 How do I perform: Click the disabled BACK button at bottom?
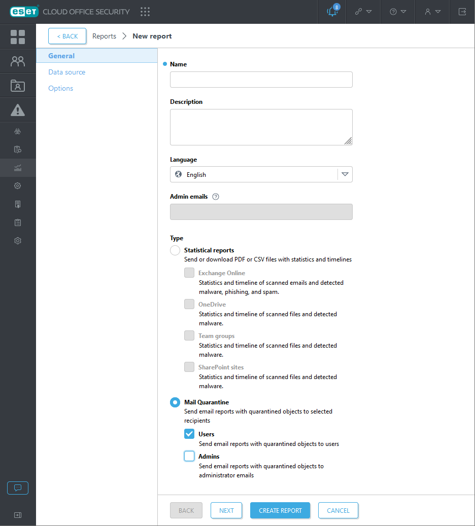coord(186,510)
